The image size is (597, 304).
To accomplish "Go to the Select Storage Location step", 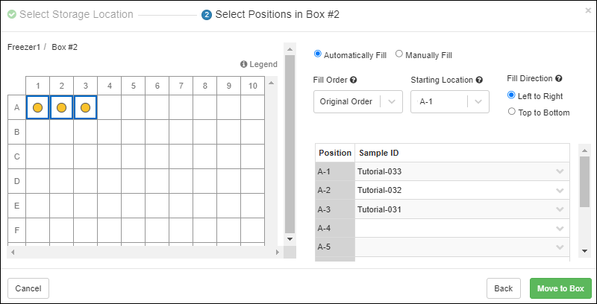I will point(76,14).
